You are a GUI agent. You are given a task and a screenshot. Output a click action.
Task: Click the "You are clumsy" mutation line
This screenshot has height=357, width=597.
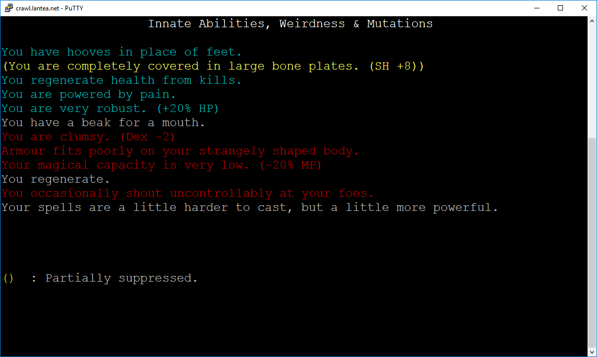(88, 137)
